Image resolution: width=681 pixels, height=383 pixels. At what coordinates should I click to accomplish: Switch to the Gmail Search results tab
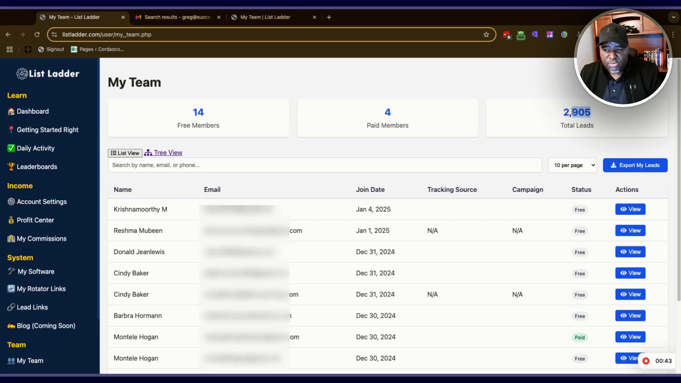pos(177,17)
